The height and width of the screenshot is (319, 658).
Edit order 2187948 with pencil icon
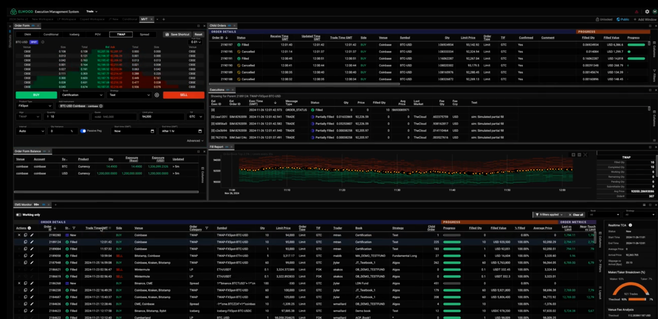click(32, 263)
